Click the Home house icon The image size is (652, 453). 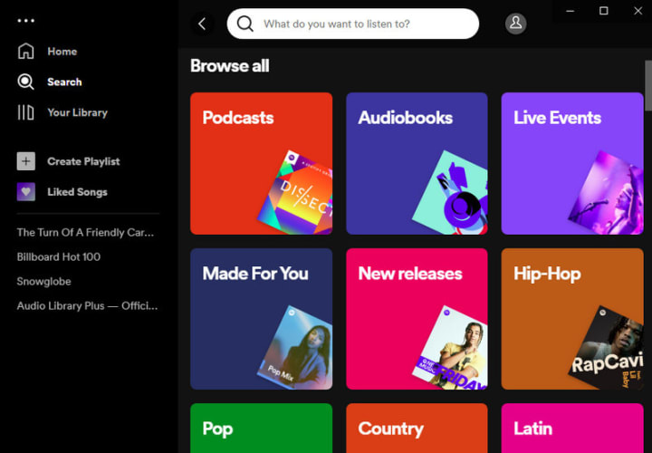click(x=25, y=51)
